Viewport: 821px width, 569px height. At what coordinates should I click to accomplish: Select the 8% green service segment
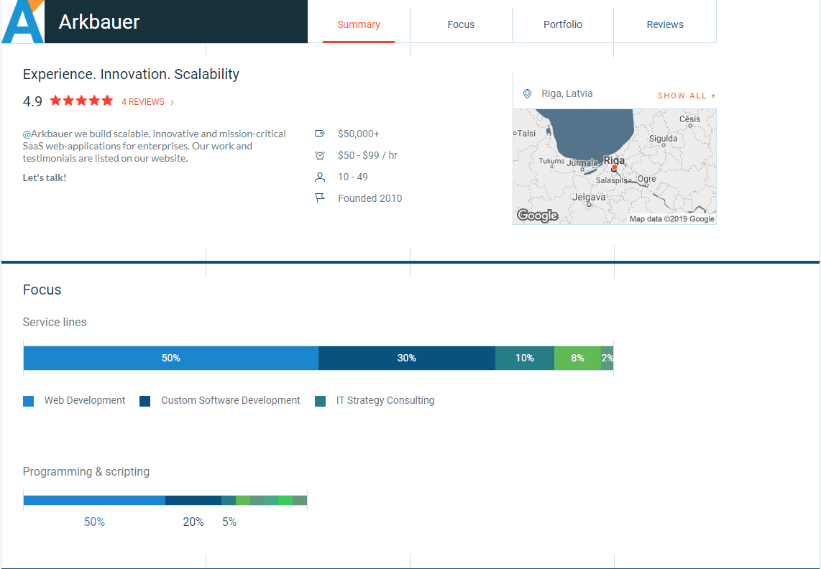point(577,358)
